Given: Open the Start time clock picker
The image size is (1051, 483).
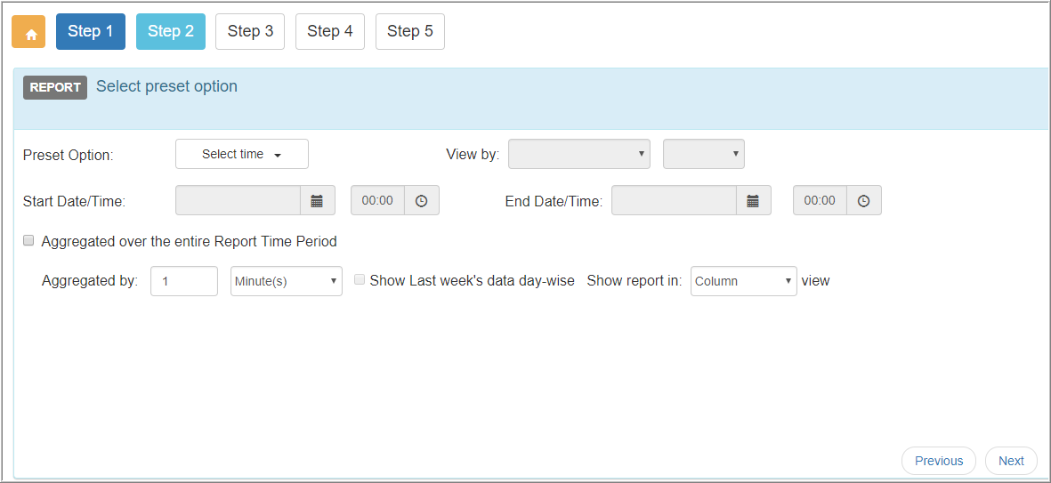Looking at the screenshot, I should tap(421, 200).
